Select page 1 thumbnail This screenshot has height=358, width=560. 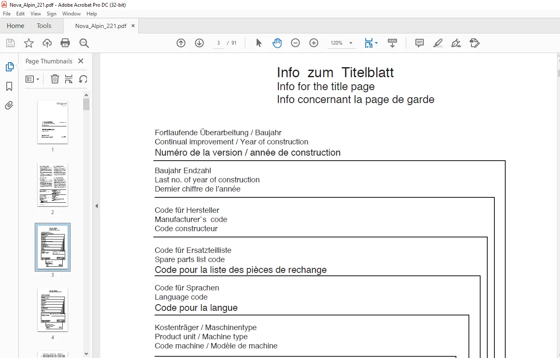point(53,122)
